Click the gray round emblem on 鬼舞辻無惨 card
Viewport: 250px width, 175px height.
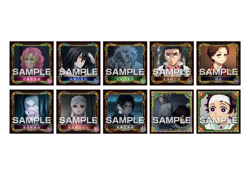tap(143, 129)
